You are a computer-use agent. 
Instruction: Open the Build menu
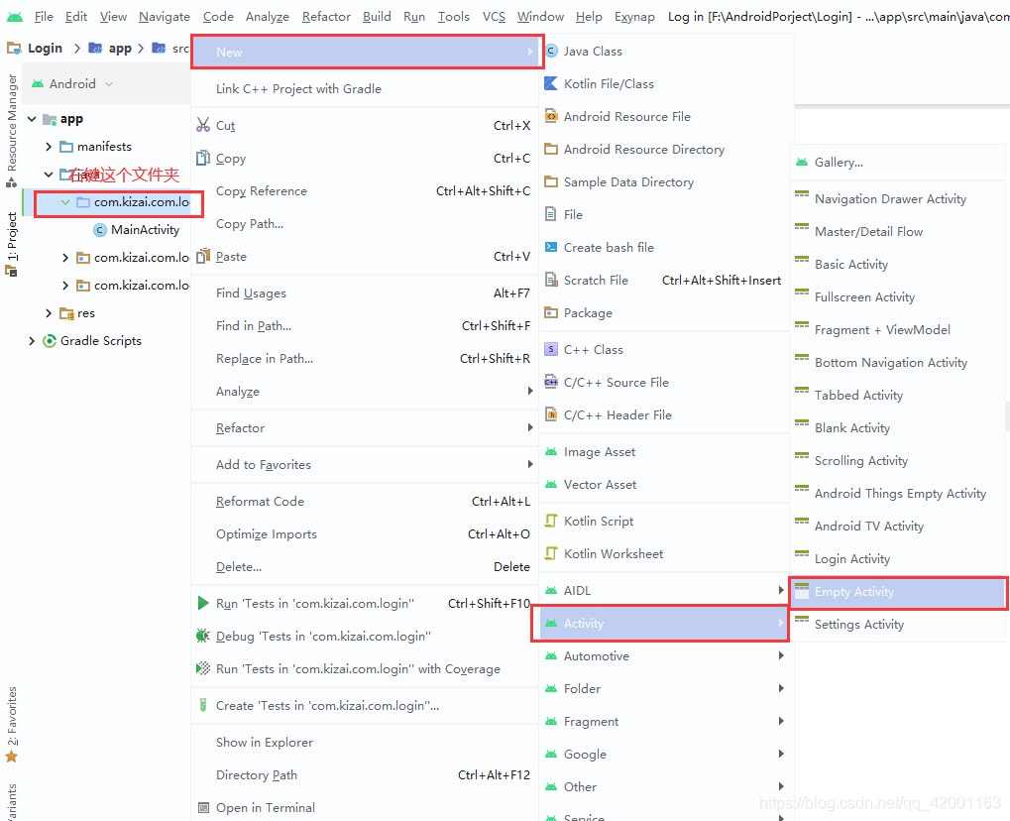pos(377,16)
